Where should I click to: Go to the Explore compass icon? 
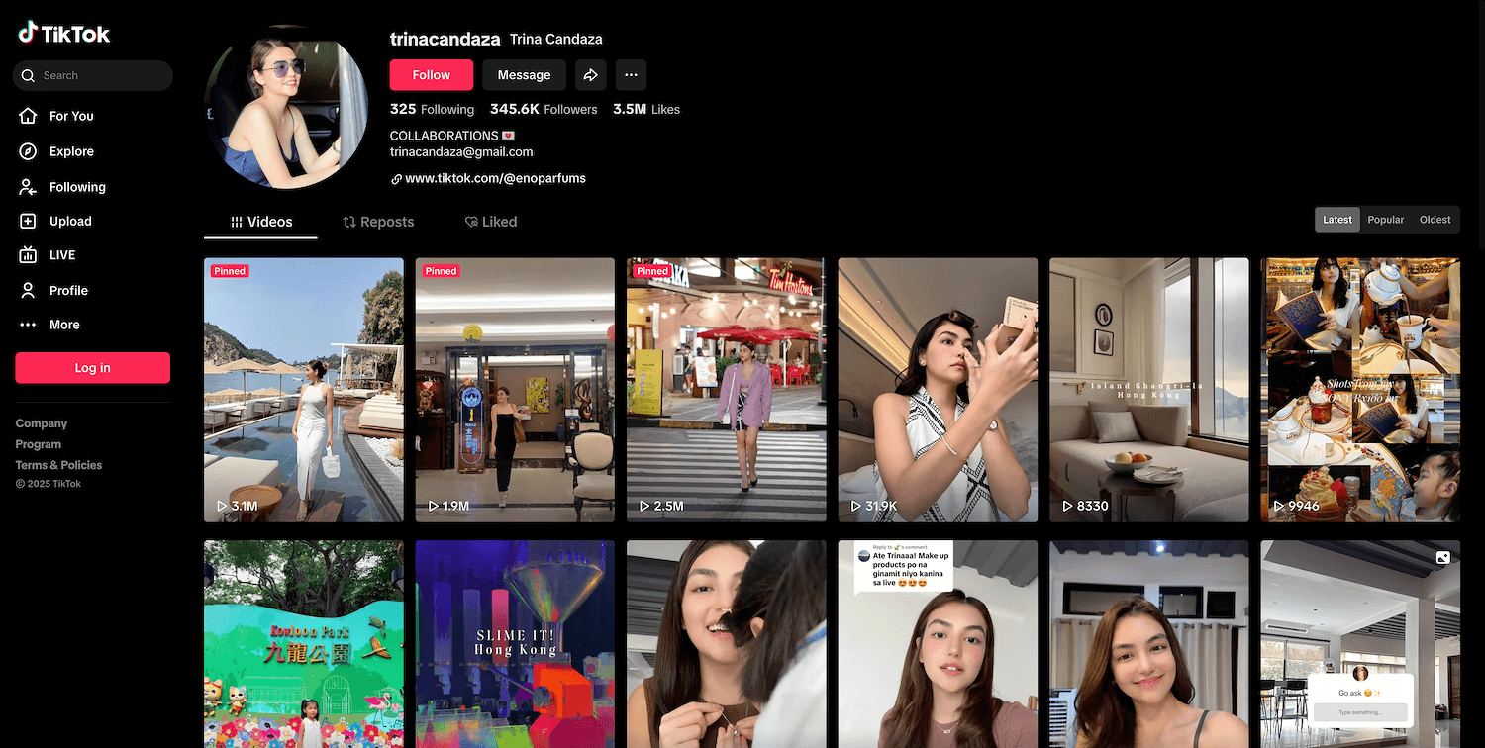pos(29,151)
